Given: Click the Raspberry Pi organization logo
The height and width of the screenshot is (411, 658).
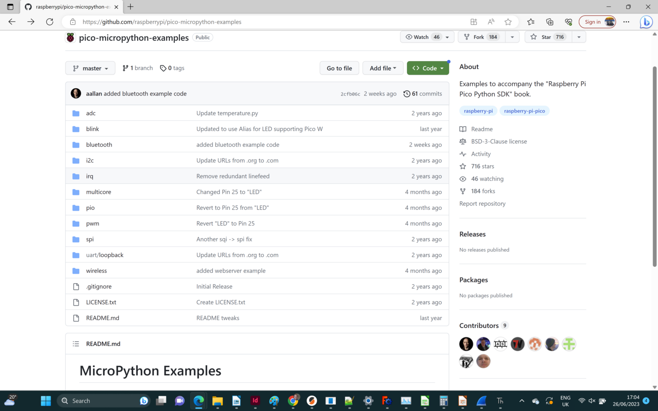Looking at the screenshot, I should [70, 38].
